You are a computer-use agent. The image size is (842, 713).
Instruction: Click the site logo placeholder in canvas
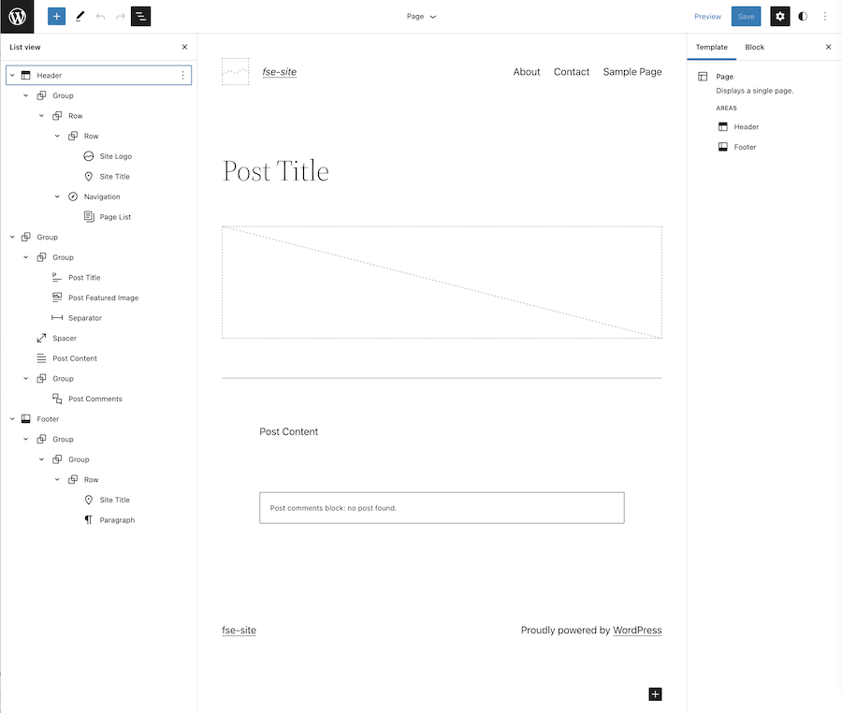(235, 71)
